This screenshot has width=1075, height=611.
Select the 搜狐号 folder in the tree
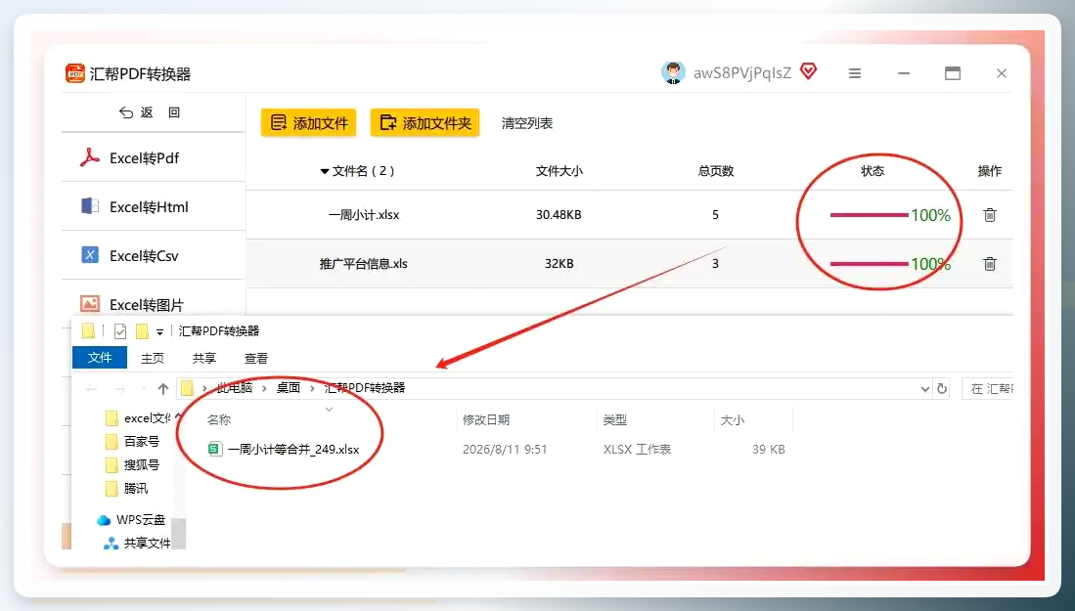pos(133,465)
